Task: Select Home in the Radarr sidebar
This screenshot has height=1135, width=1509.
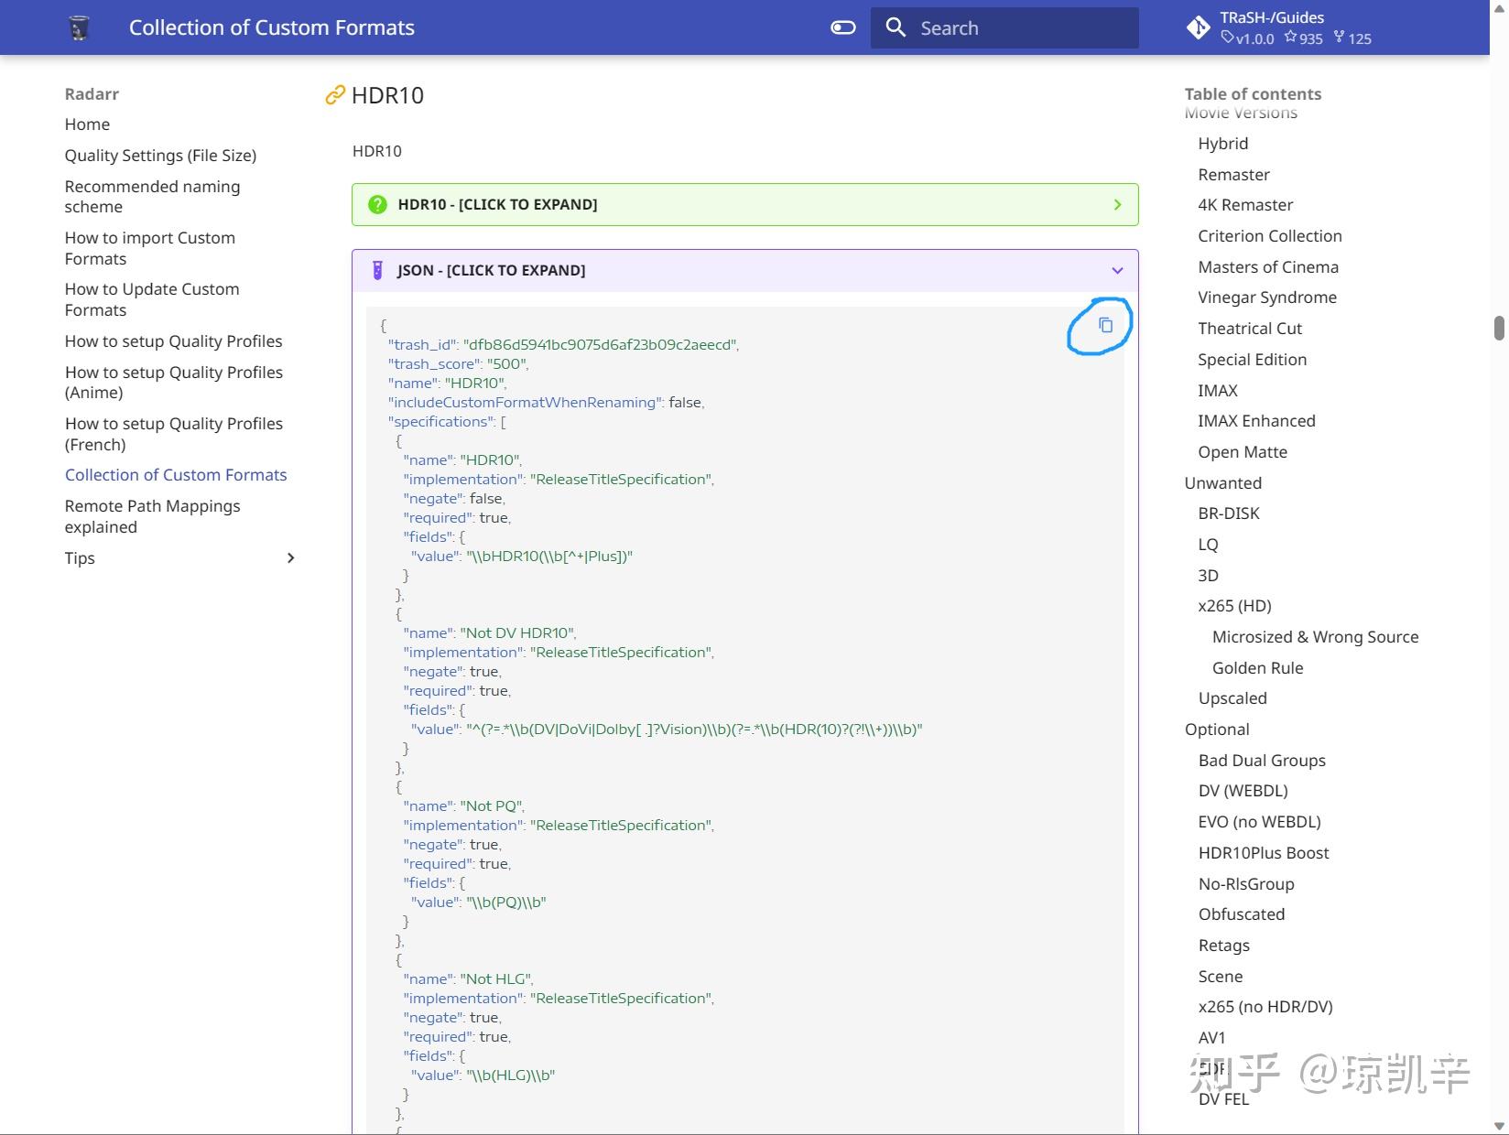Action: (x=87, y=124)
